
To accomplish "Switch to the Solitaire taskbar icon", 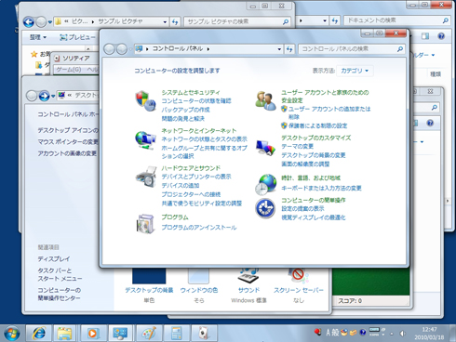I will pyautogui.click(x=204, y=334).
